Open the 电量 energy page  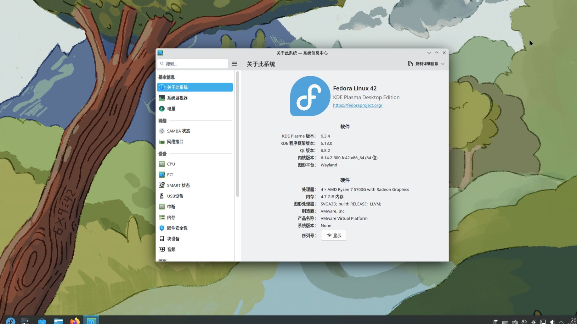click(195, 109)
